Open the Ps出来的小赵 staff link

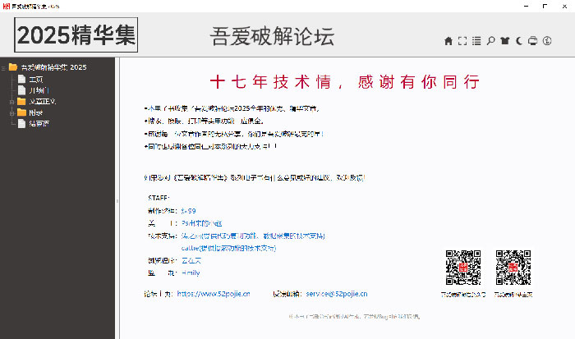click(x=202, y=223)
